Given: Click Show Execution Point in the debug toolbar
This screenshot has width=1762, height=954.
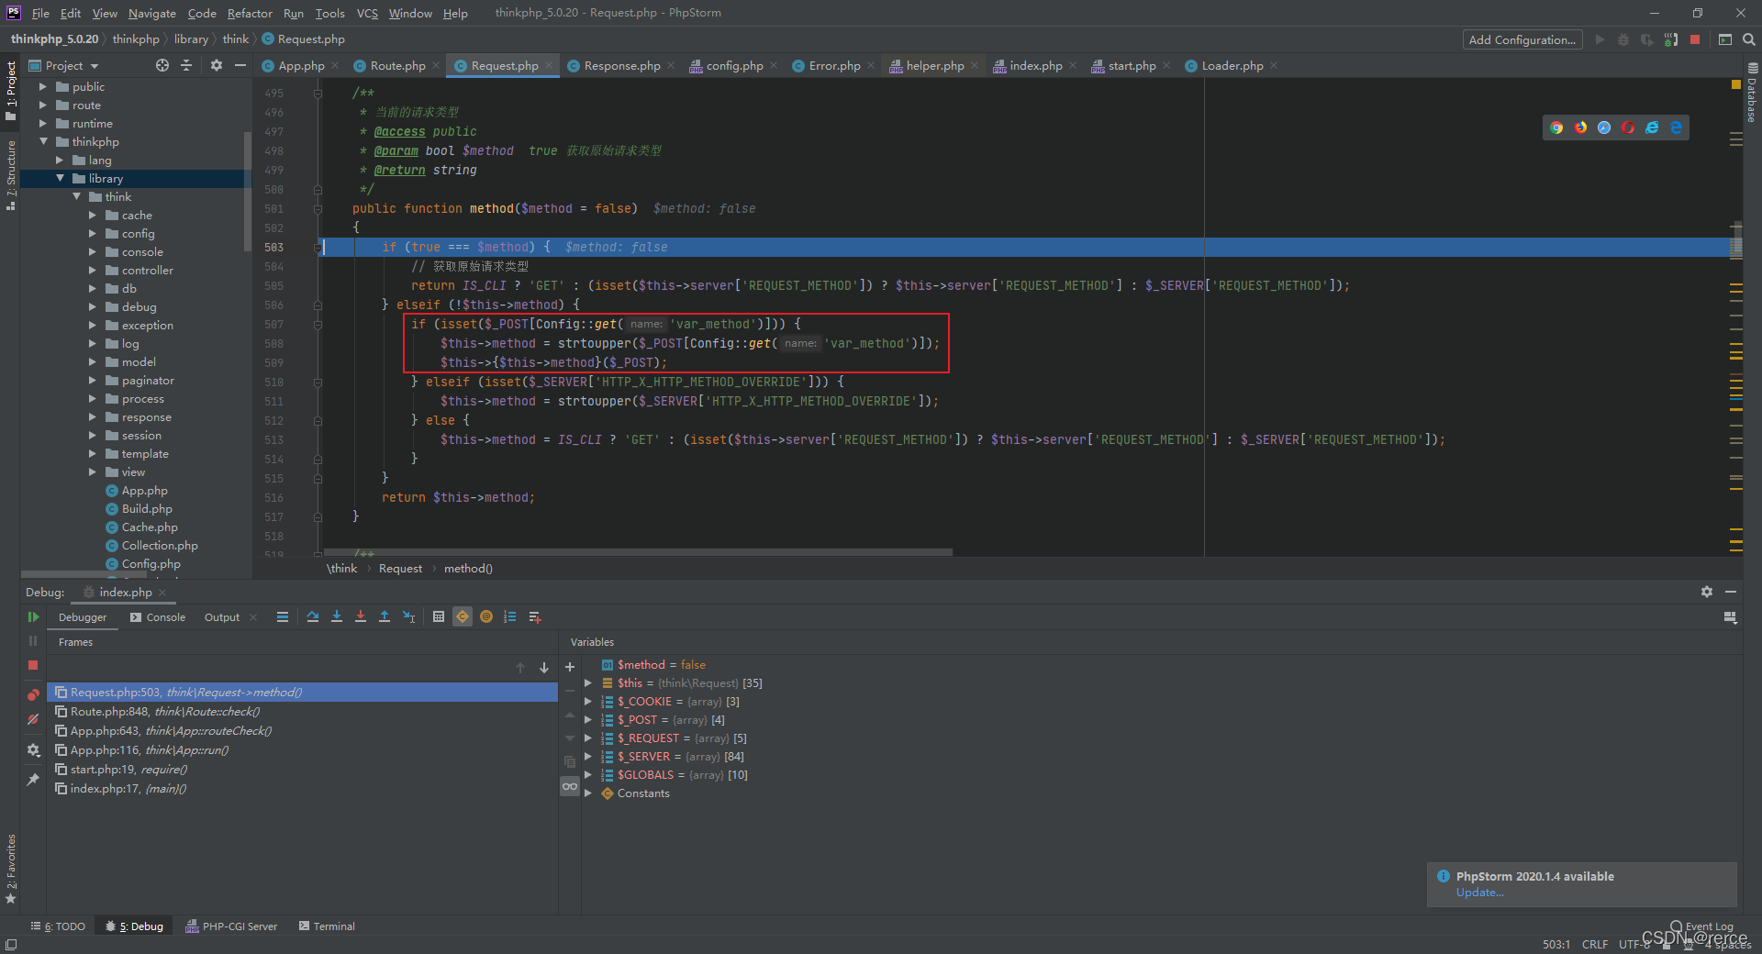Looking at the screenshot, I should click(x=283, y=617).
